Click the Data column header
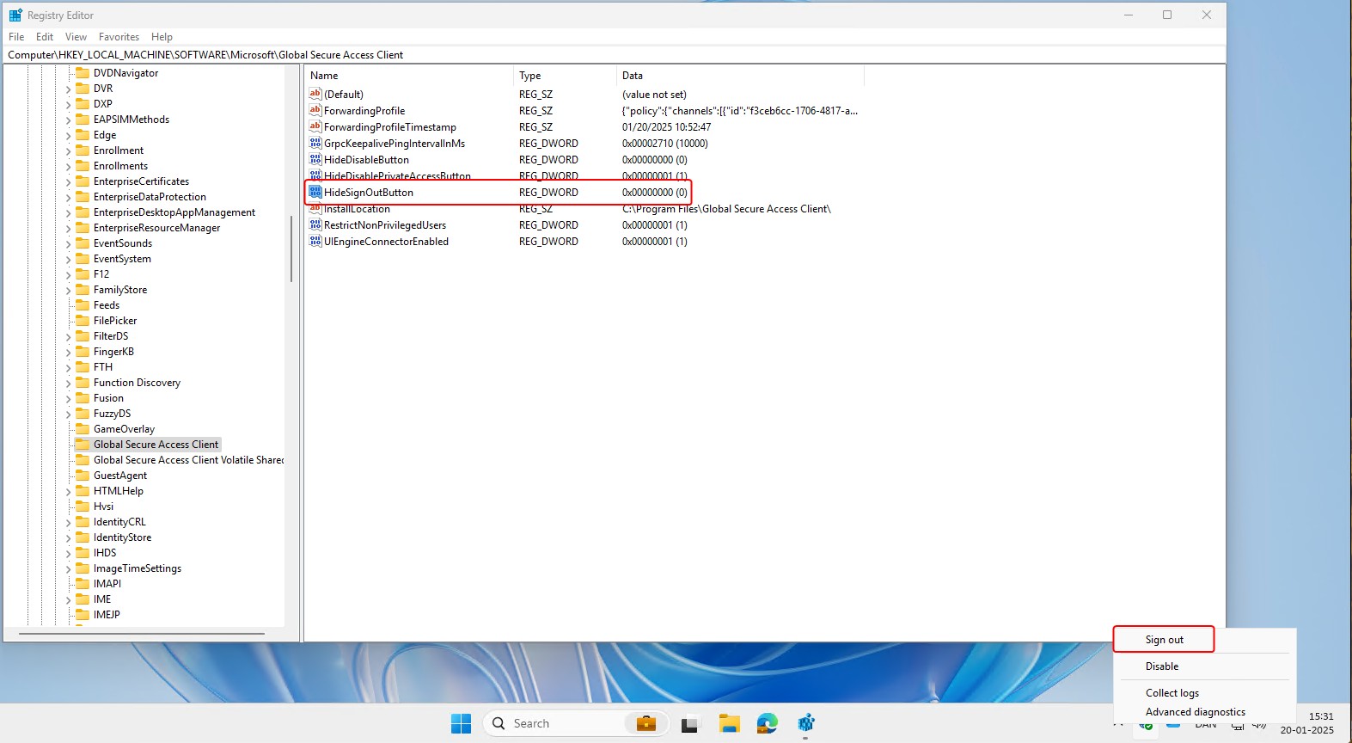The image size is (1352, 743). click(740, 76)
